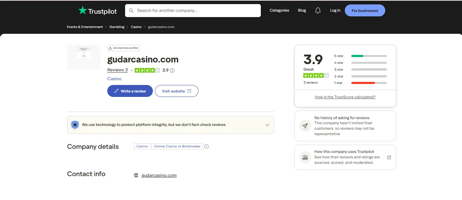Open the Trustpilot logo home link
The height and width of the screenshot is (200, 462).
(97, 11)
